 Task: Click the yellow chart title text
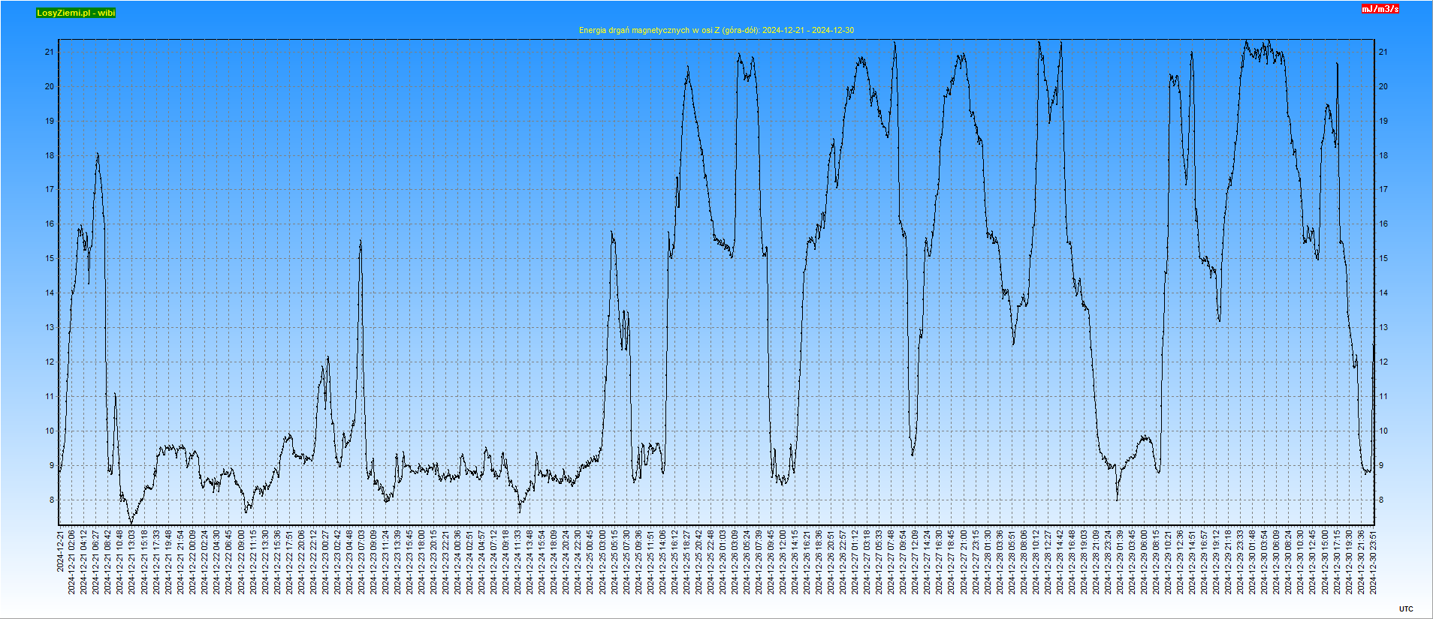tap(716, 30)
